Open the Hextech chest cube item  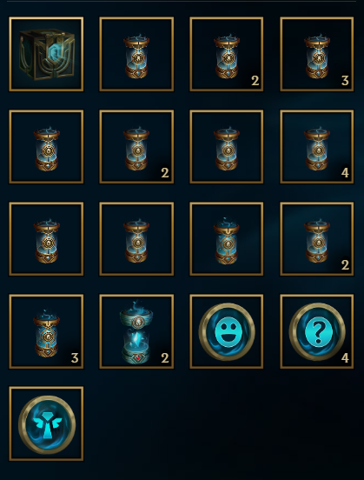(x=46, y=54)
